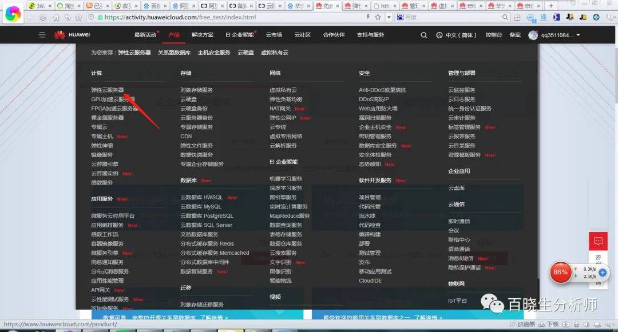Open the 关系型数据库 recommended link
This screenshot has width=618, height=332.
tap(174, 53)
